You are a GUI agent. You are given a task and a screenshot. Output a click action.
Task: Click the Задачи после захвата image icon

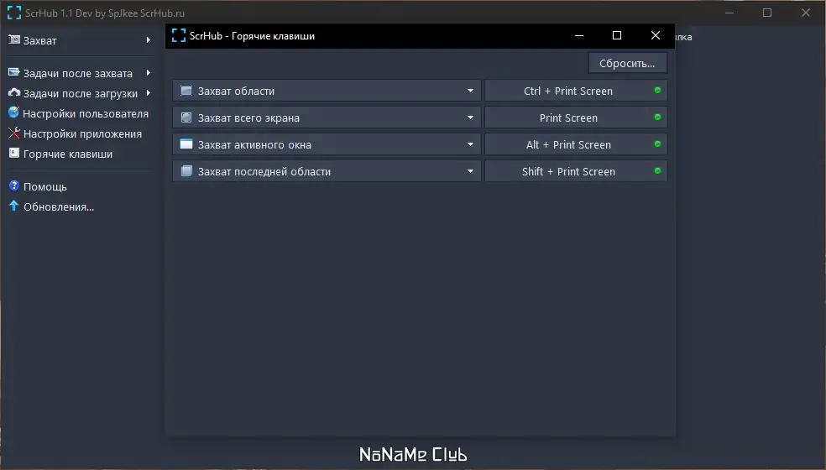(14, 72)
